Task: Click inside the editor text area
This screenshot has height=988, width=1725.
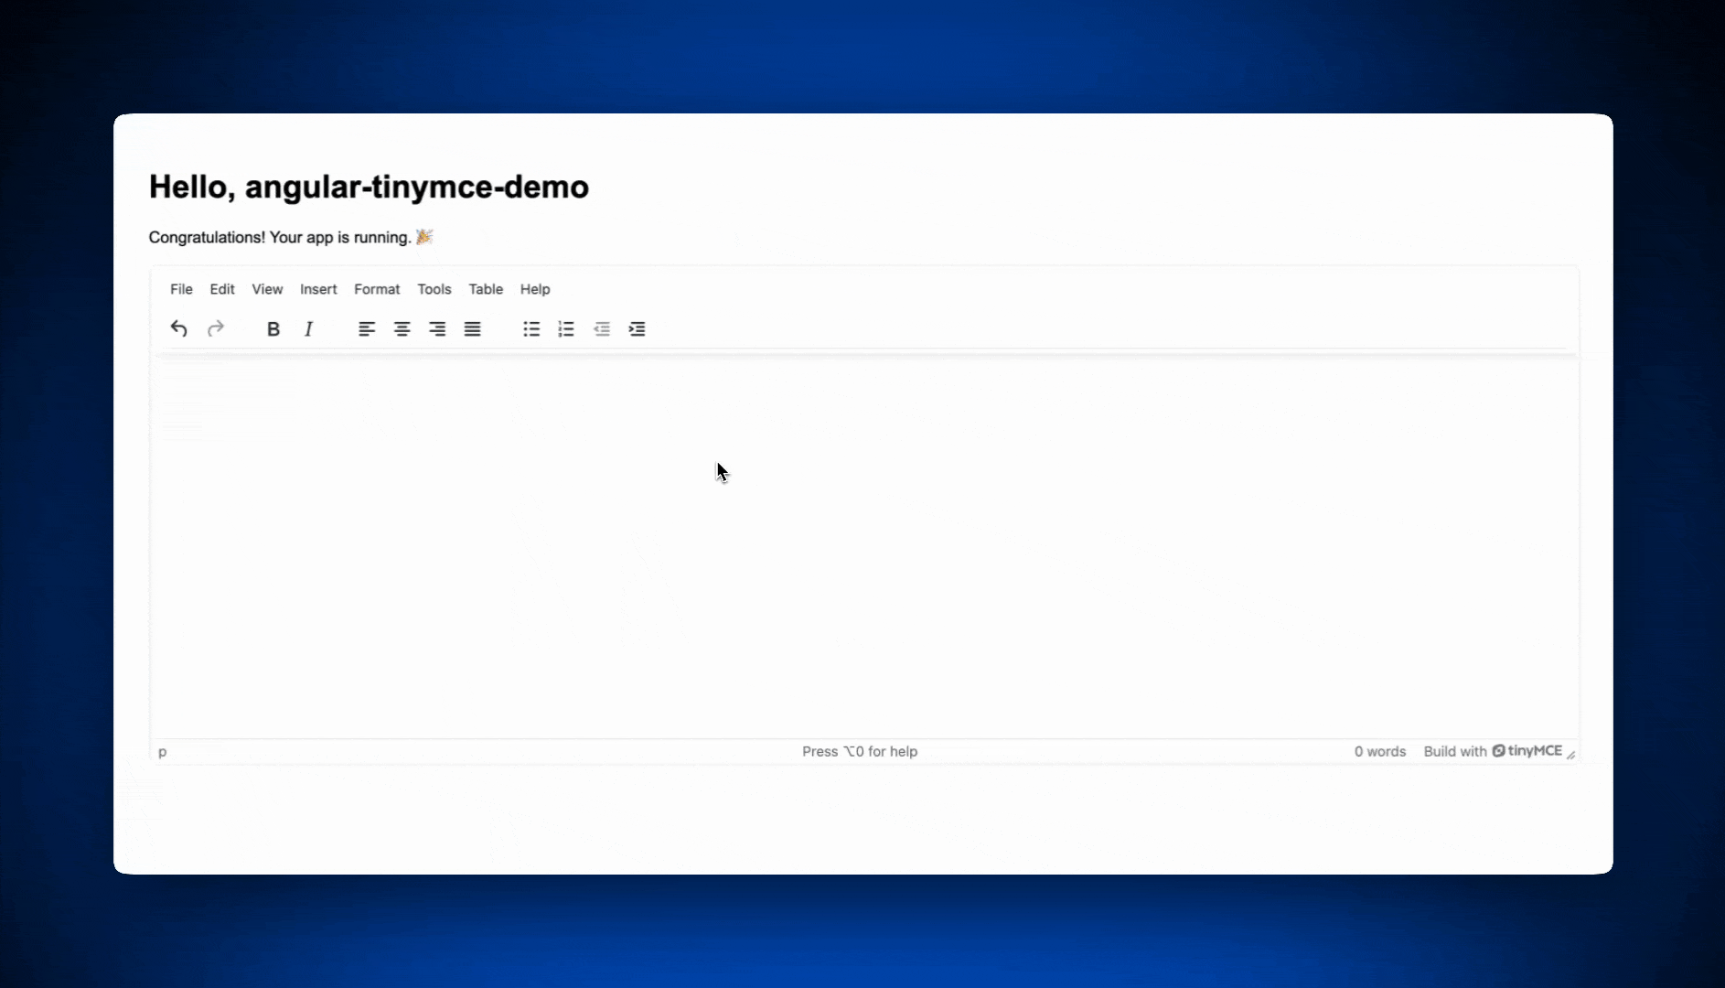Action: 864,547
